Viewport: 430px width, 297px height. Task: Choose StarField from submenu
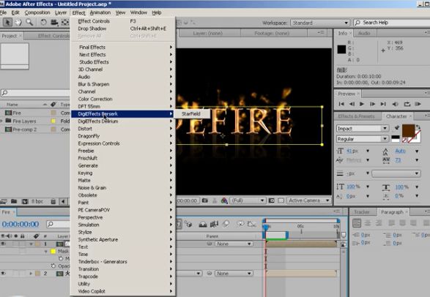tap(191, 113)
